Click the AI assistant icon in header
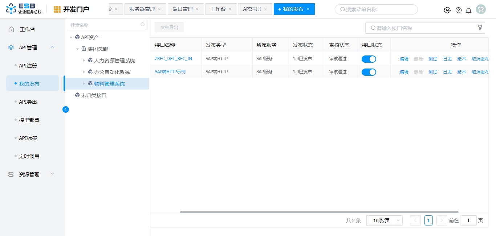Screen dimensions: 496x236 click(x=447, y=10)
